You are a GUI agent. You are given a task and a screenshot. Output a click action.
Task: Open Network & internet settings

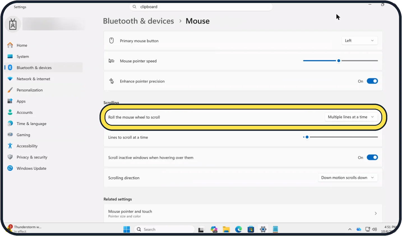pos(33,79)
